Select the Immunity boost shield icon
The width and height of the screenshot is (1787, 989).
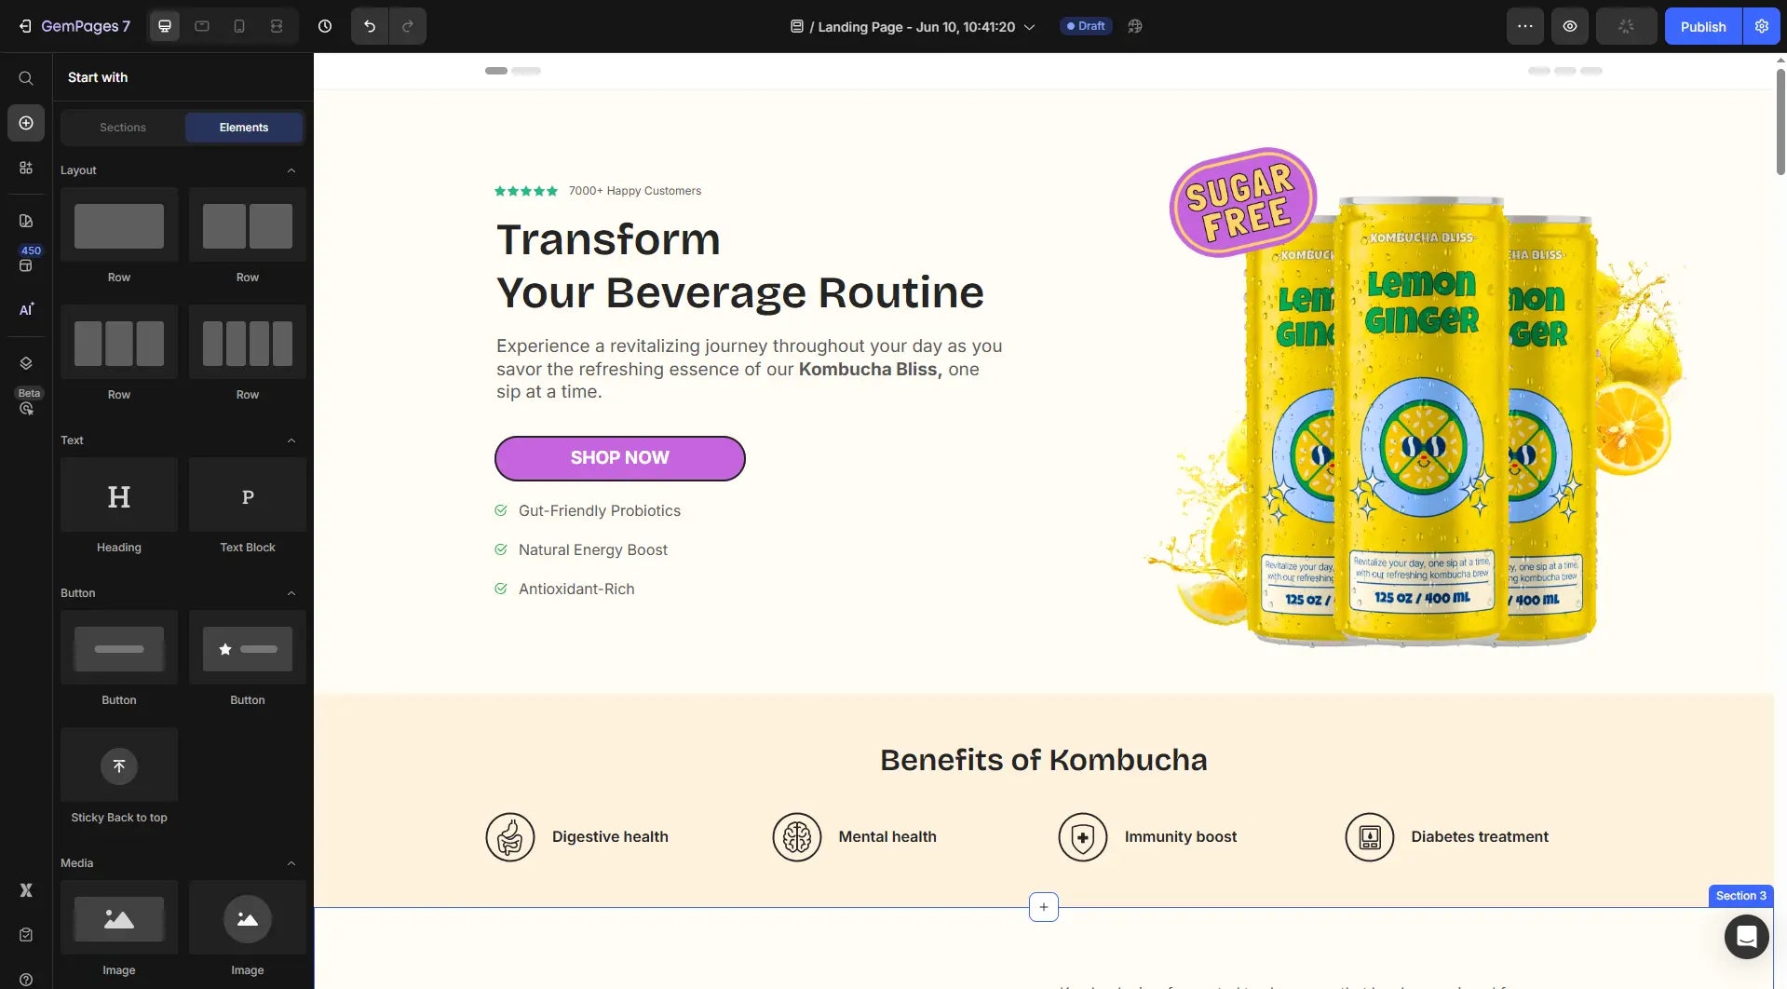point(1083,837)
